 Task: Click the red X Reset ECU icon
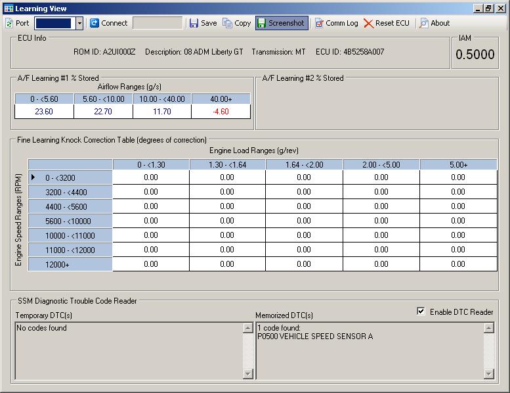[x=368, y=24]
